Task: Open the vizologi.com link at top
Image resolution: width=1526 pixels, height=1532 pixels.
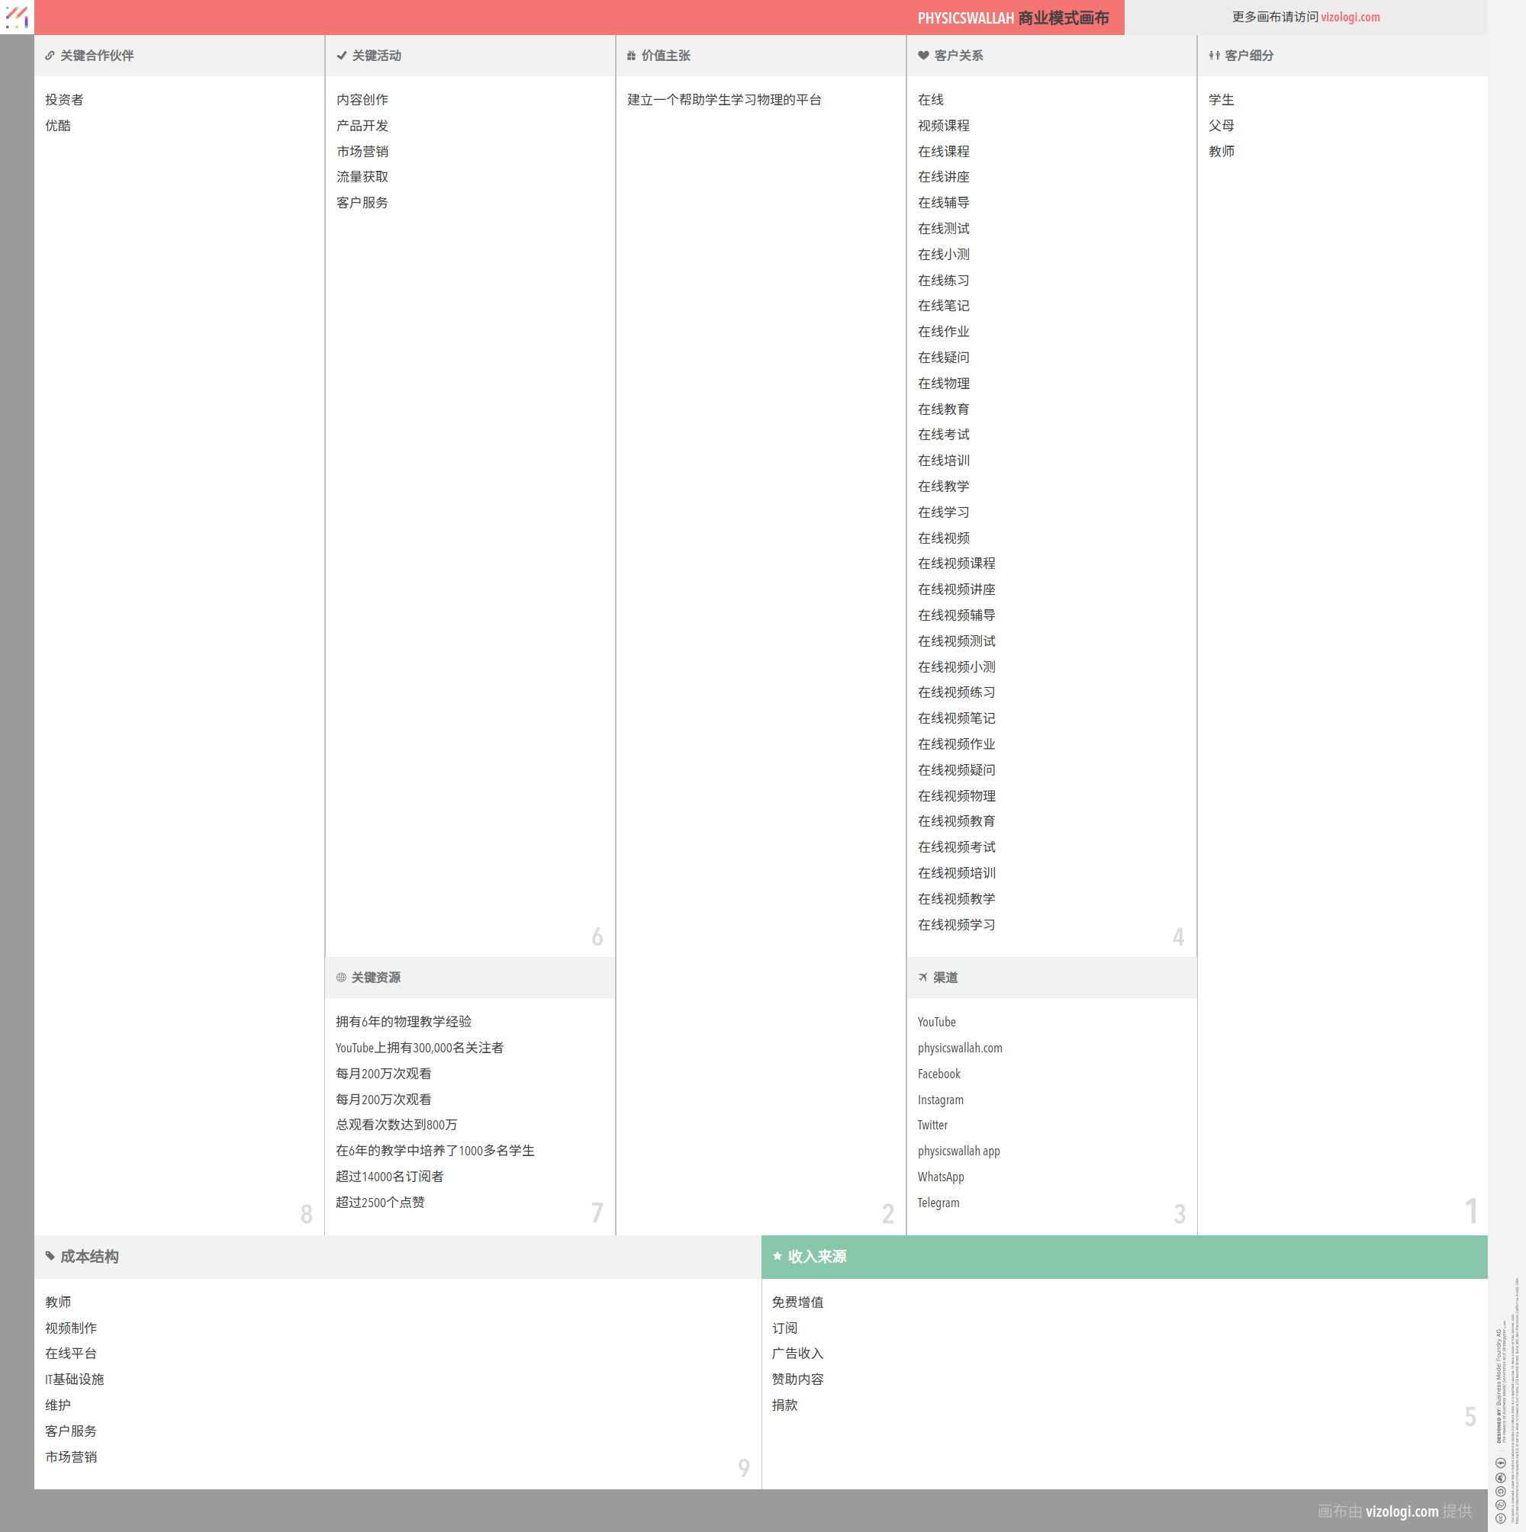Action: click(1350, 18)
